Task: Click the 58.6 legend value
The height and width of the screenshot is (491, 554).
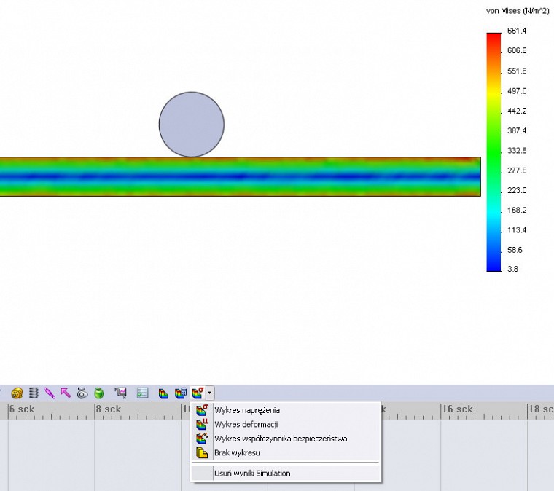Action: pyautogui.click(x=515, y=250)
